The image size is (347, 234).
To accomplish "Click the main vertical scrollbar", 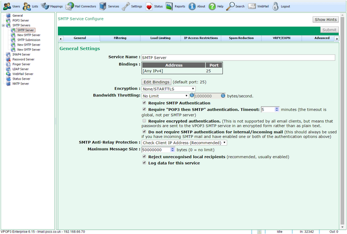I will [342, 121].
